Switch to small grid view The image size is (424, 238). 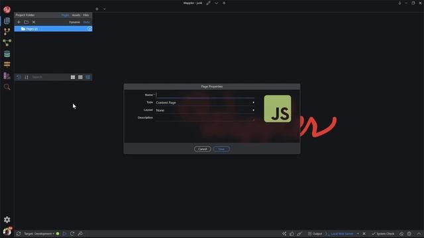coord(80,77)
